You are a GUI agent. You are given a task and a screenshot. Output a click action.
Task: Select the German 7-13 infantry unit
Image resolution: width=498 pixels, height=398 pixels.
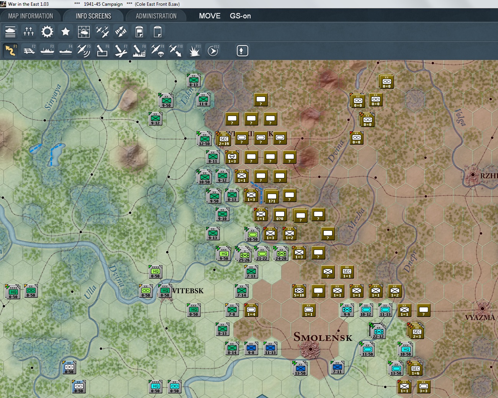251,272
